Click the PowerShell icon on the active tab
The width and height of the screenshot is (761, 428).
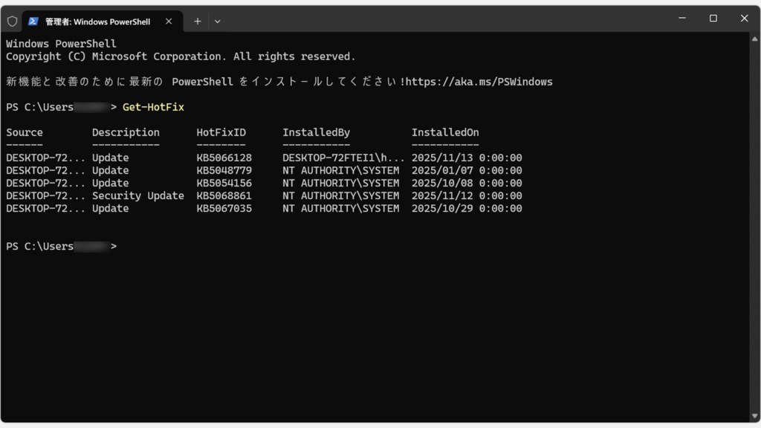tap(31, 22)
